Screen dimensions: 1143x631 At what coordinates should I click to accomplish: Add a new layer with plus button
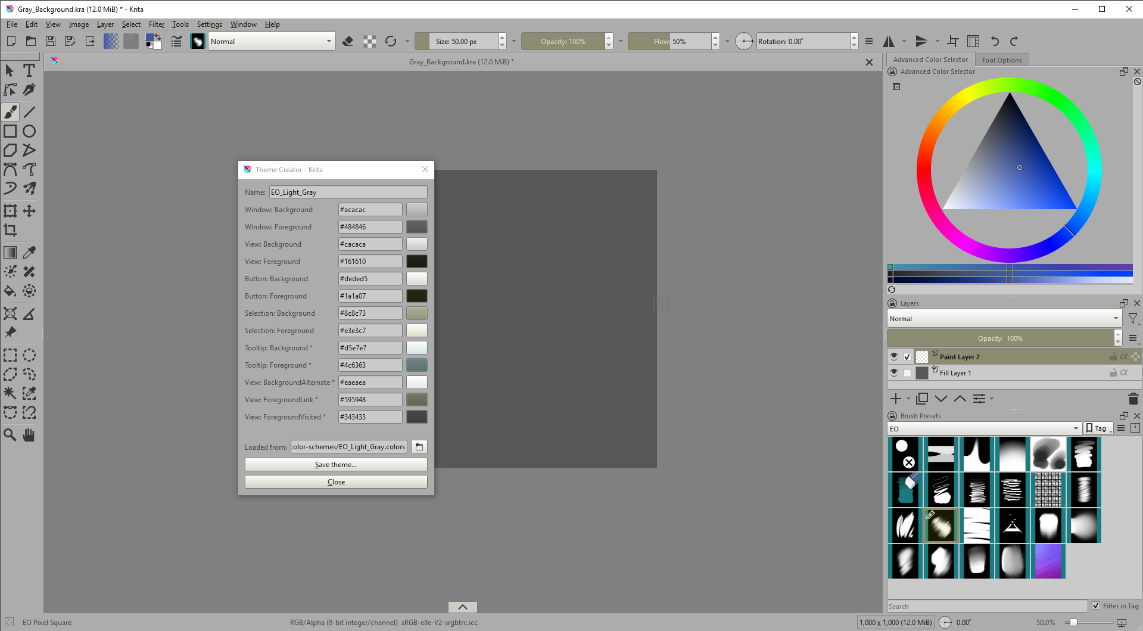pos(895,399)
